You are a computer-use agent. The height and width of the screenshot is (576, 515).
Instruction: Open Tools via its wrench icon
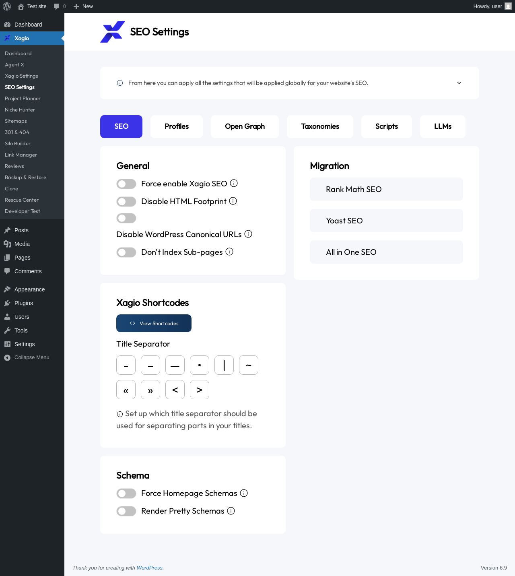tap(7, 330)
